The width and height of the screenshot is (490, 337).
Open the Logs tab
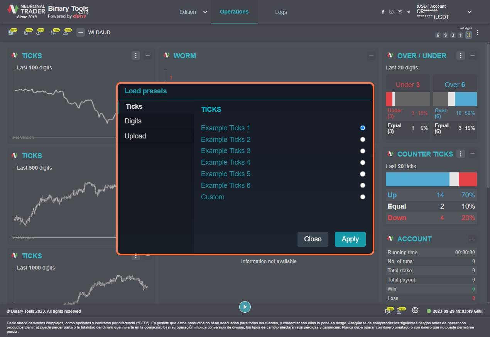pyautogui.click(x=281, y=12)
